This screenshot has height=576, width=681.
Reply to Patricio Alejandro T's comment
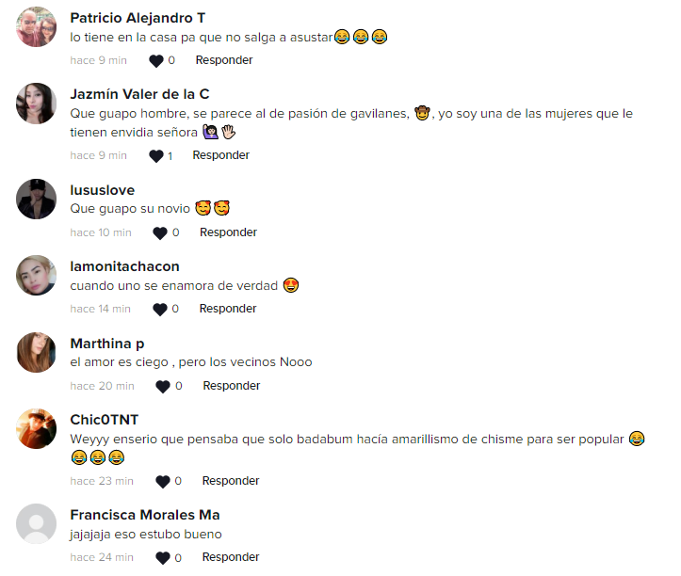coord(224,60)
